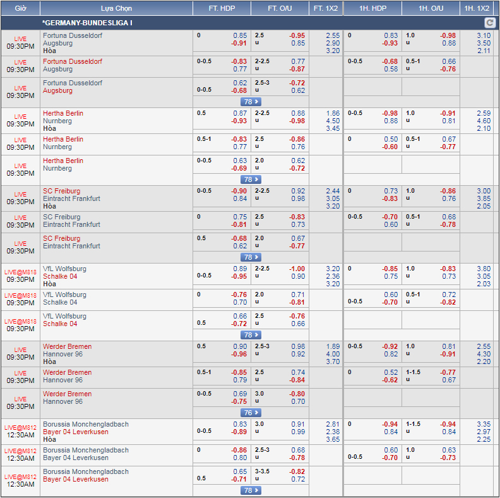Expand extra markets for SC Freiburg vs Eintracht Frankfurt
This screenshot has width=500, height=498.
[251, 257]
